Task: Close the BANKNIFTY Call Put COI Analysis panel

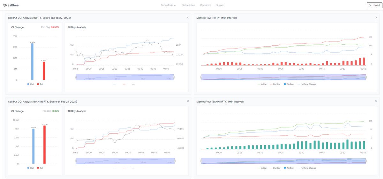Action: [x=188, y=101]
